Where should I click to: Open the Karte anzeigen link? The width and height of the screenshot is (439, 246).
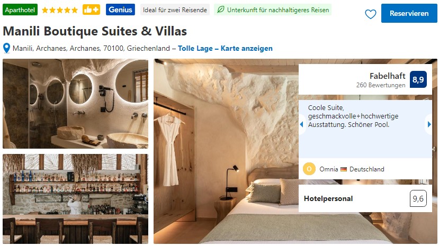click(x=246, y=48)
